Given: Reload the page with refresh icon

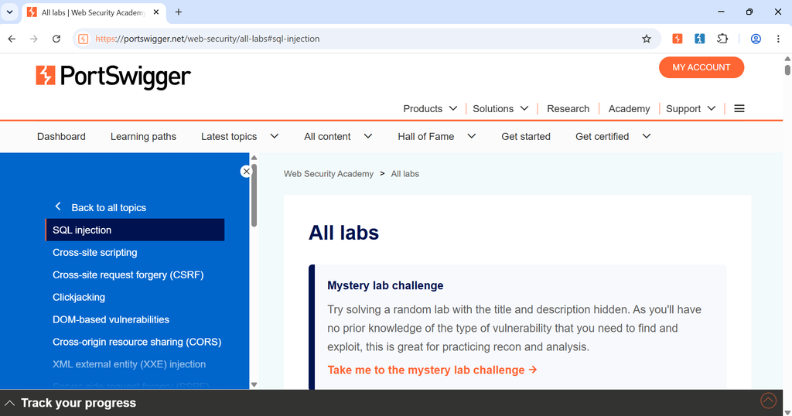Looking at the screenshot, I should [x=56, y=39].
